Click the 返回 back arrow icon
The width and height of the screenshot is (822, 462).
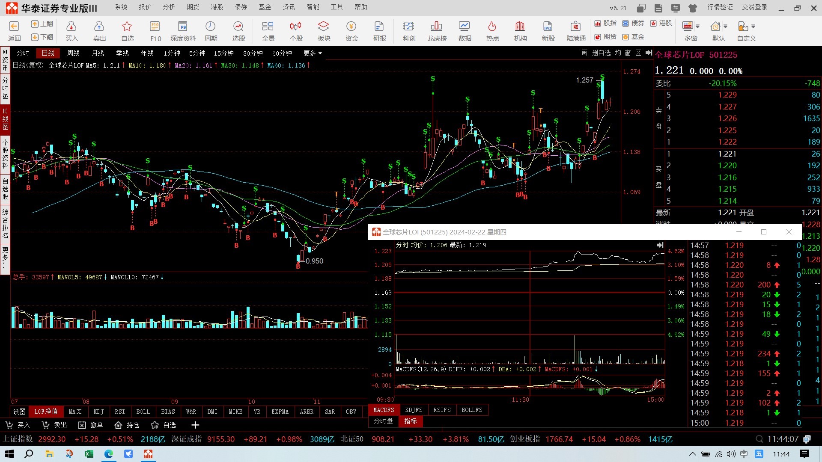click(x=14, y=27)
